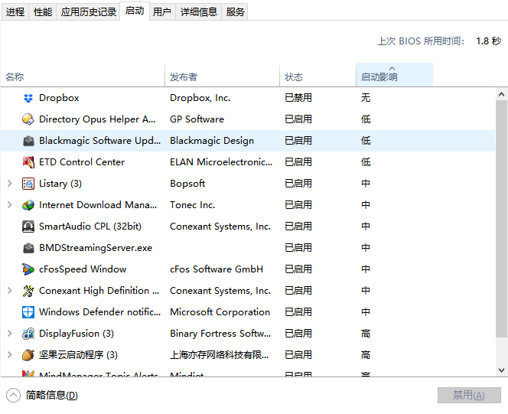The height and width of the screenshot is (414, 508).
Task: Expand the 坚果云启动程序 (3) group
Action: [9, 355]
